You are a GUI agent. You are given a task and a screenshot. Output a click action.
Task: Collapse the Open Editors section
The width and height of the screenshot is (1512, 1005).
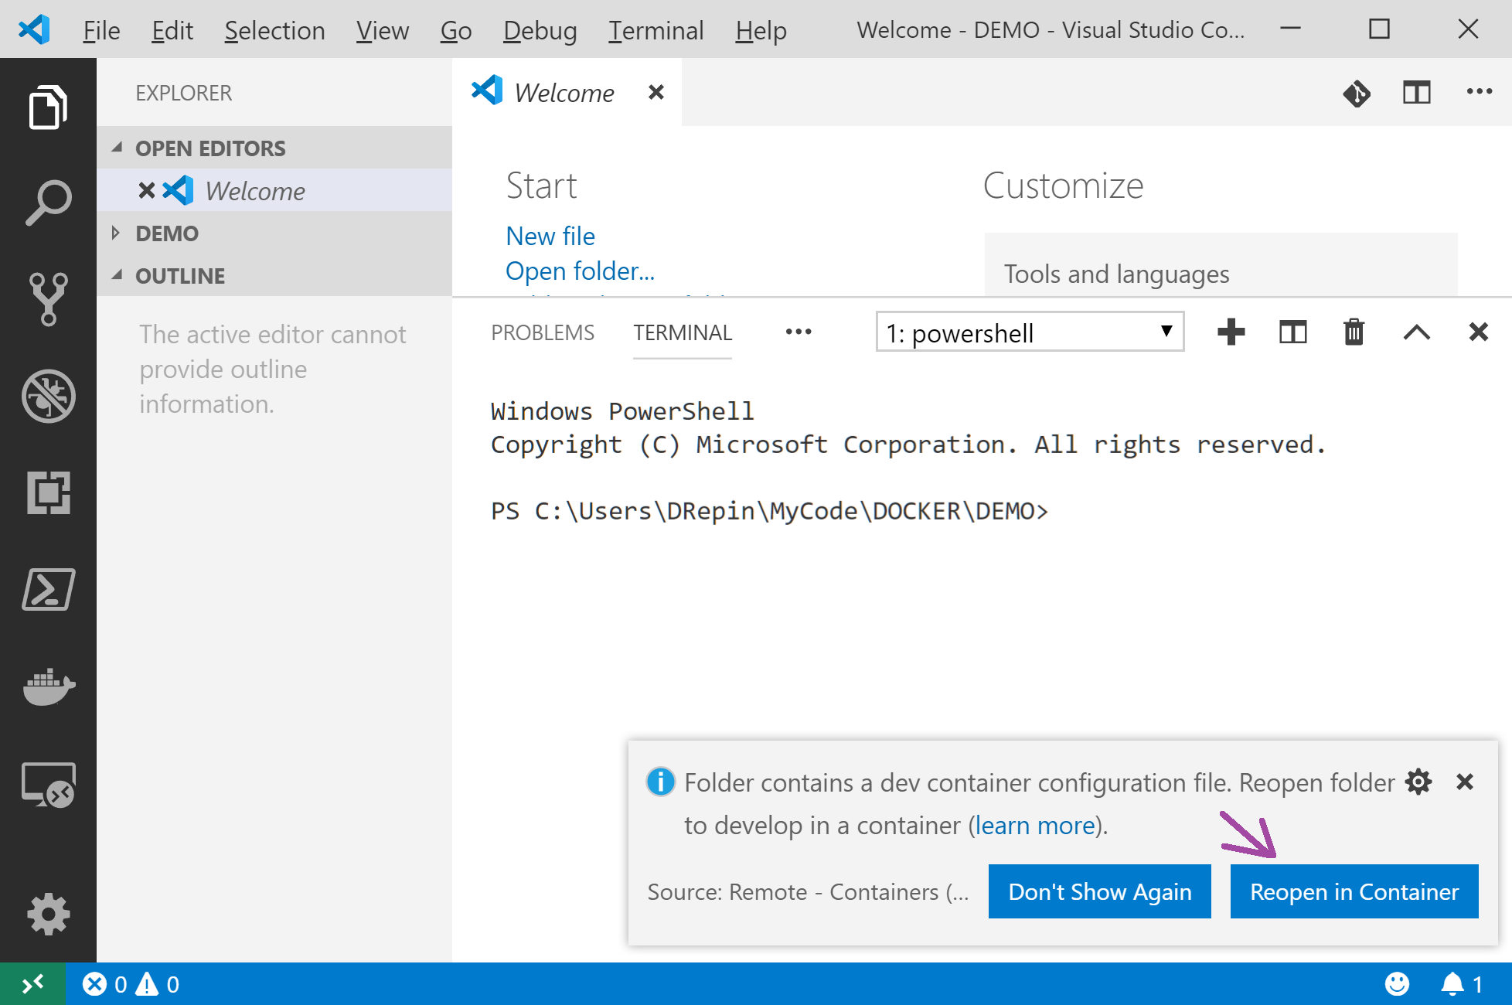point(274,148)
